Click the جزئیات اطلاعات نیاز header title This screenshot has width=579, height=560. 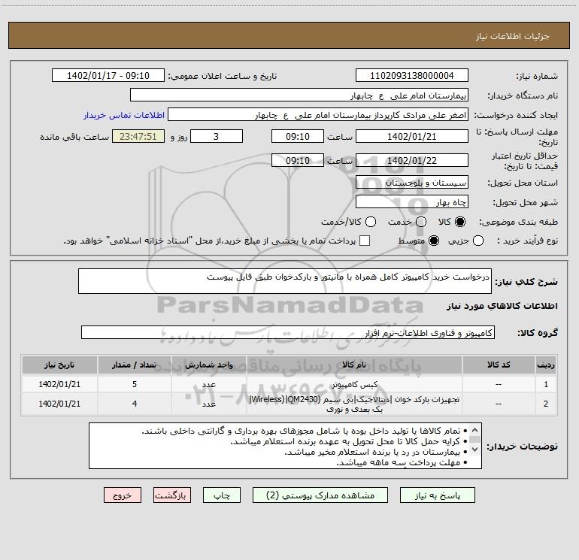coord(513,36)
